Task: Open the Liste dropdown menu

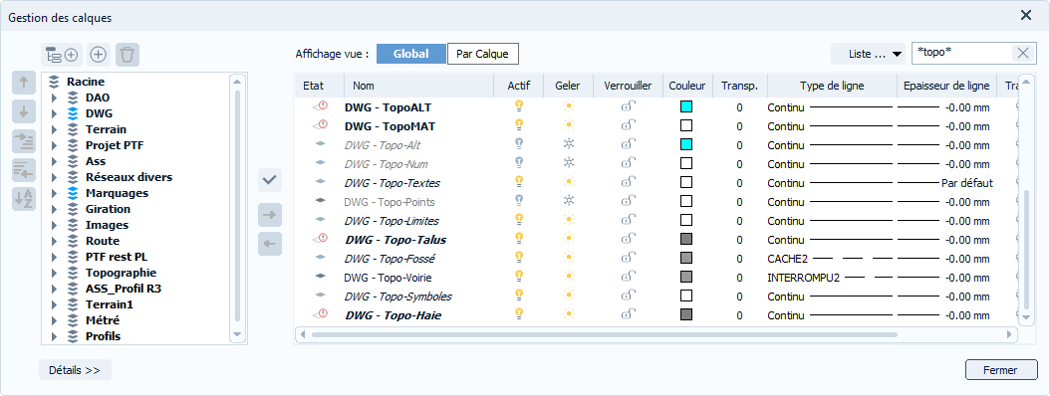Action: [869, 54]
